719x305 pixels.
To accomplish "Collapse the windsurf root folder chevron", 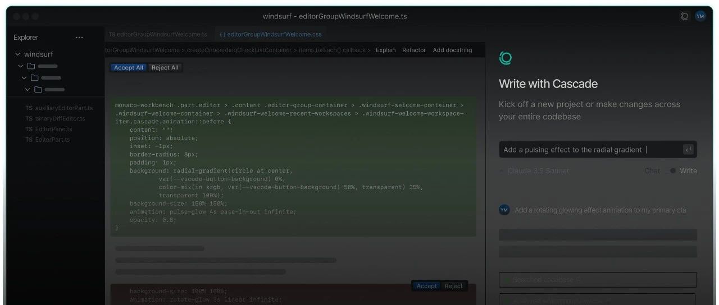I will click(18, 54).
